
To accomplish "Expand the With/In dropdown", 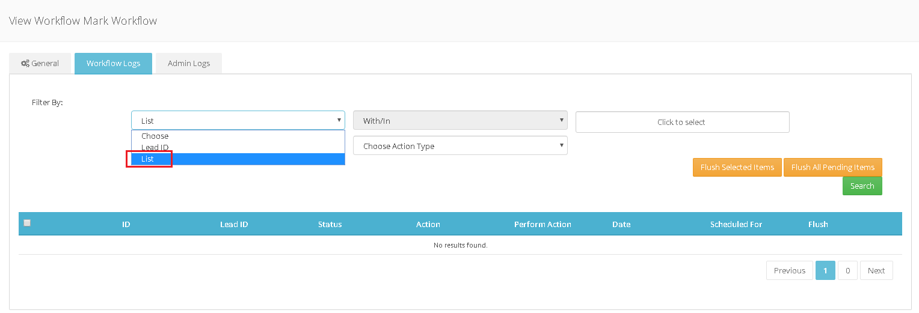I will [460, 120].
